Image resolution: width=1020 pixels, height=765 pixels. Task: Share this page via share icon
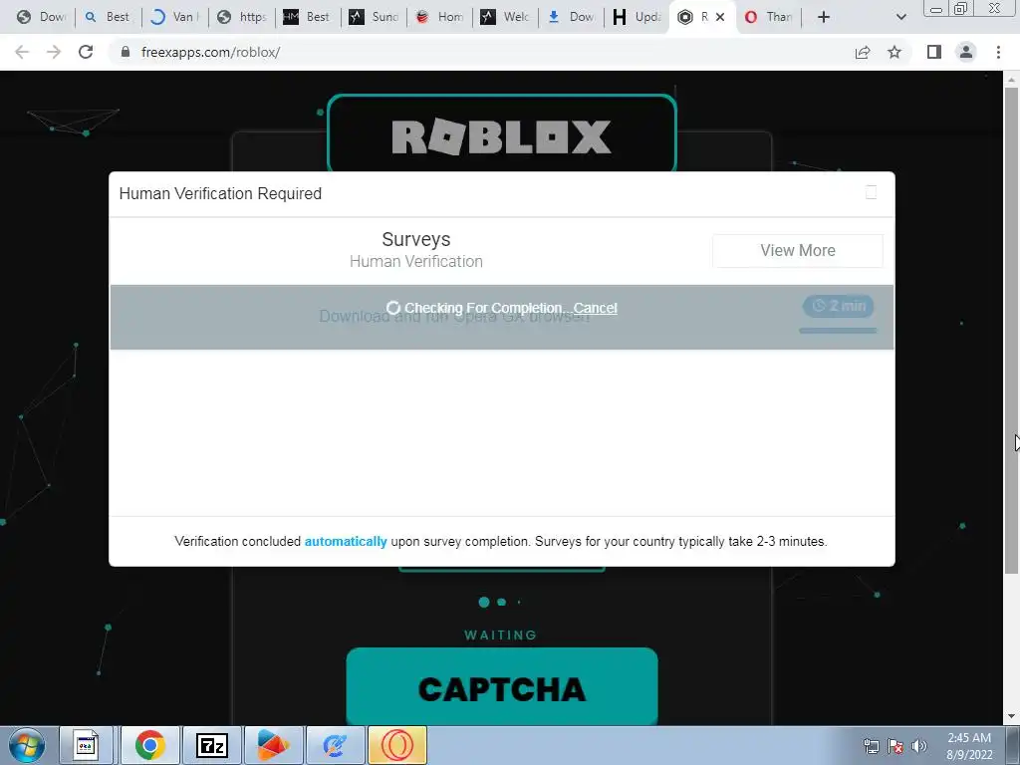pos(863,52)
